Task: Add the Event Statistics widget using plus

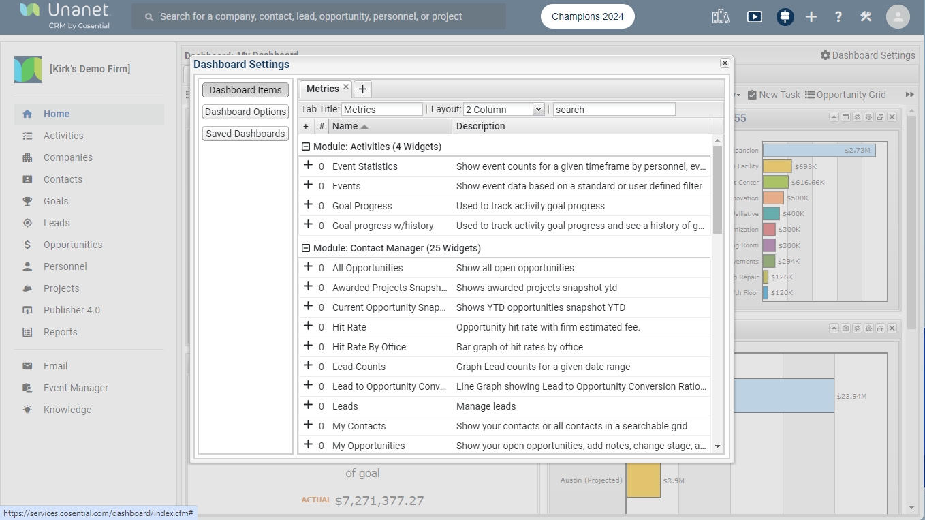Action: click(308, 166)
